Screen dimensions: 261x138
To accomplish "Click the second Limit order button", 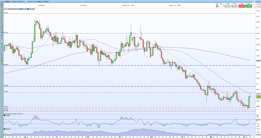I will click(230, 6).
